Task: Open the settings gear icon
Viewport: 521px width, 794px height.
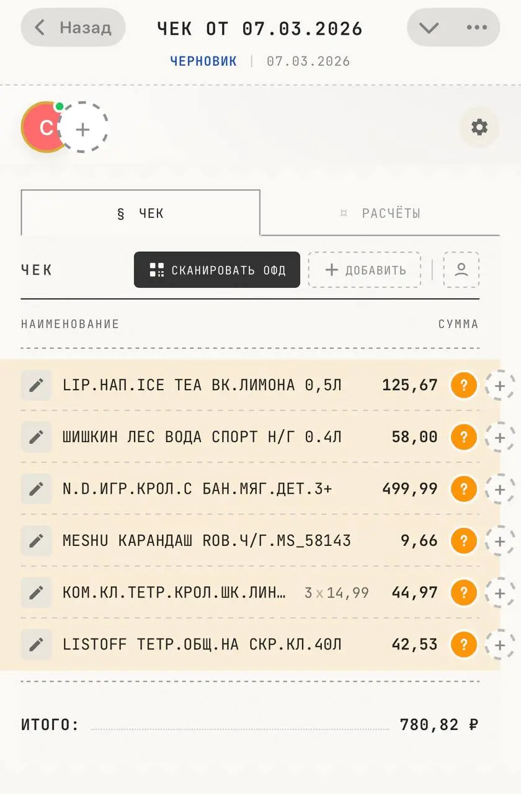Action: pos(479,128)
